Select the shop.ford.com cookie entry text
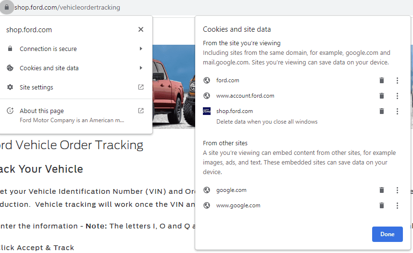The image size is (413, 253). pyautogui.click(x=235, y=111)
